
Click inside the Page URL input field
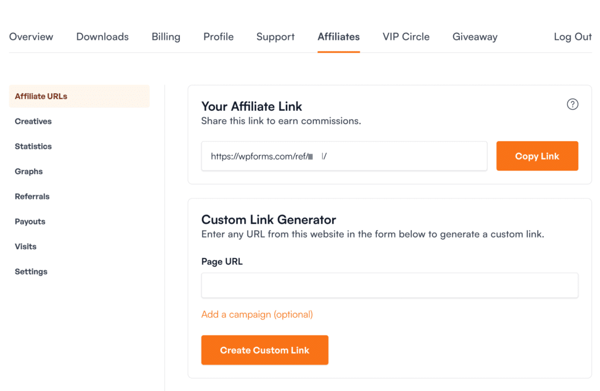point(389,285)
